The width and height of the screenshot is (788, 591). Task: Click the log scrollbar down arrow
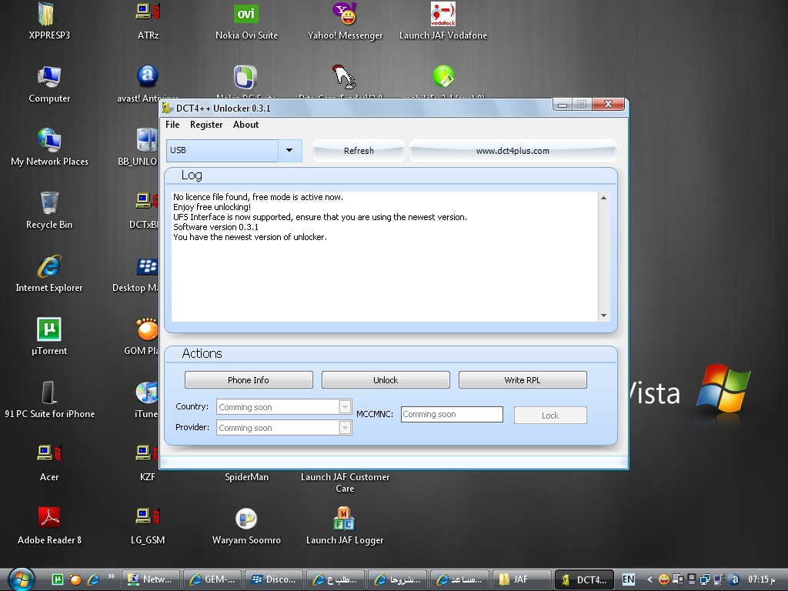pos(603,315)
